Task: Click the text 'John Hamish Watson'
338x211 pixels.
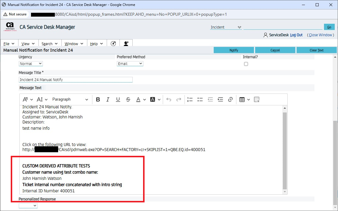Action: coord(42,178)
